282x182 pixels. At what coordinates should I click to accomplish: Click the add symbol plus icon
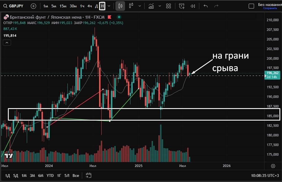click(33, 6)
